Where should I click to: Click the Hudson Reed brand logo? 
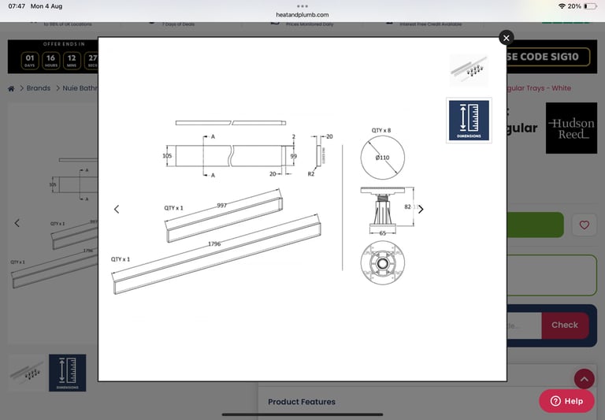pos(571,128)
